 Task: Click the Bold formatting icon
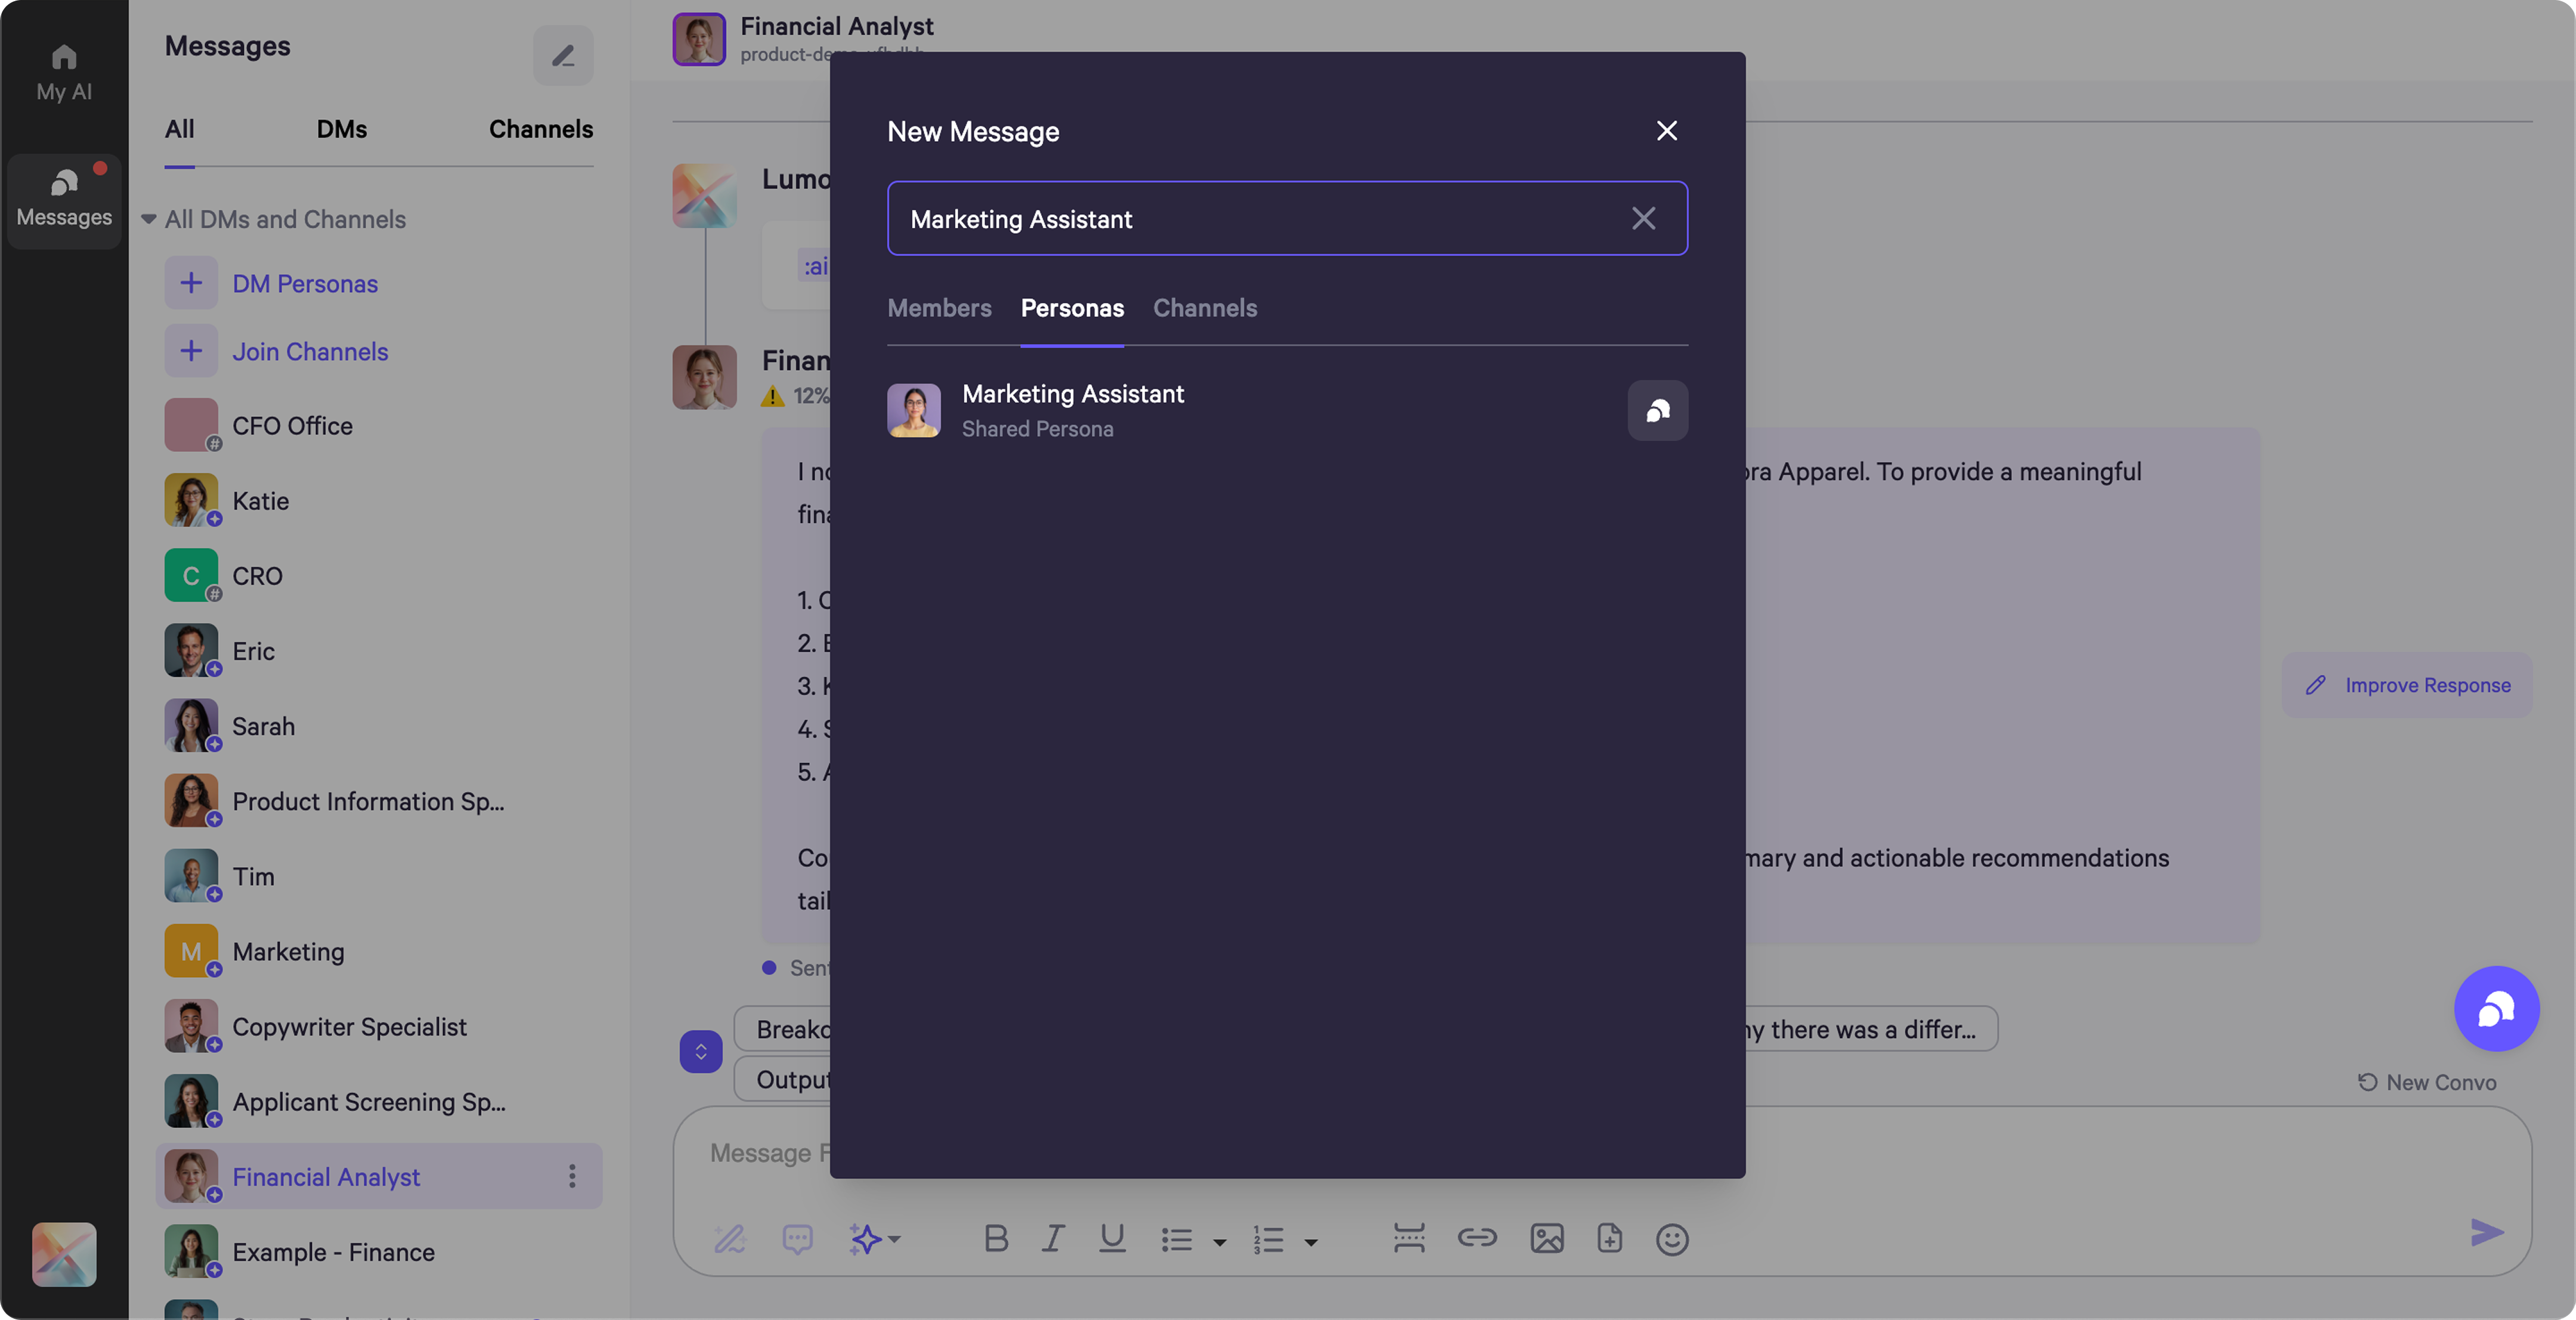point(995,1239)
